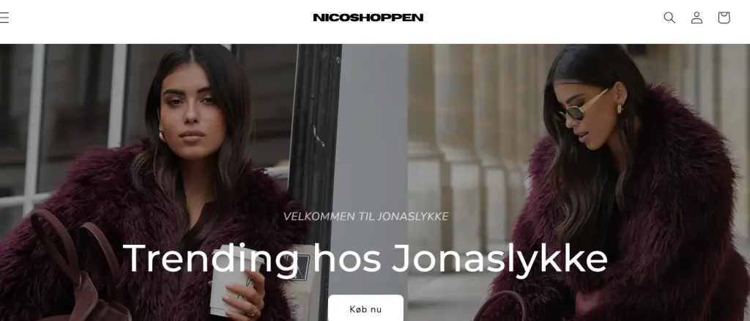Click the earring on the left model
Viewport: 750px width, 321px height.
[163, 136]
